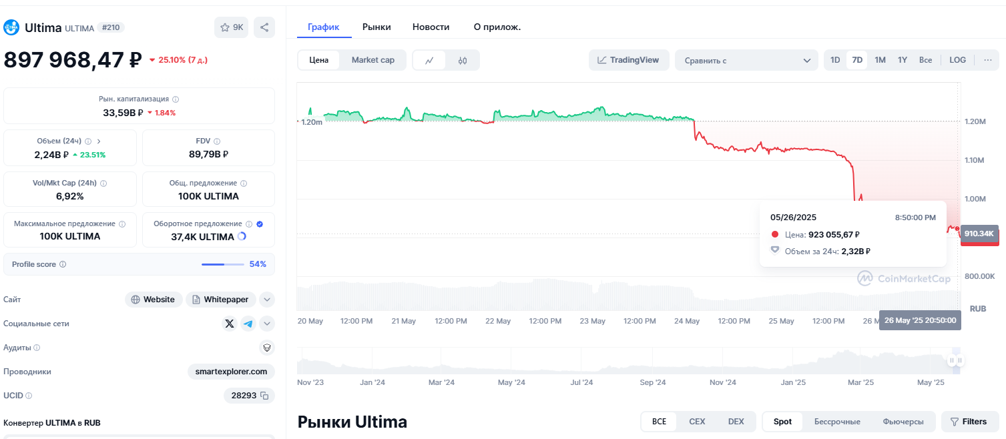Open Profile score info icon
1006x439 pixels.
63,264
